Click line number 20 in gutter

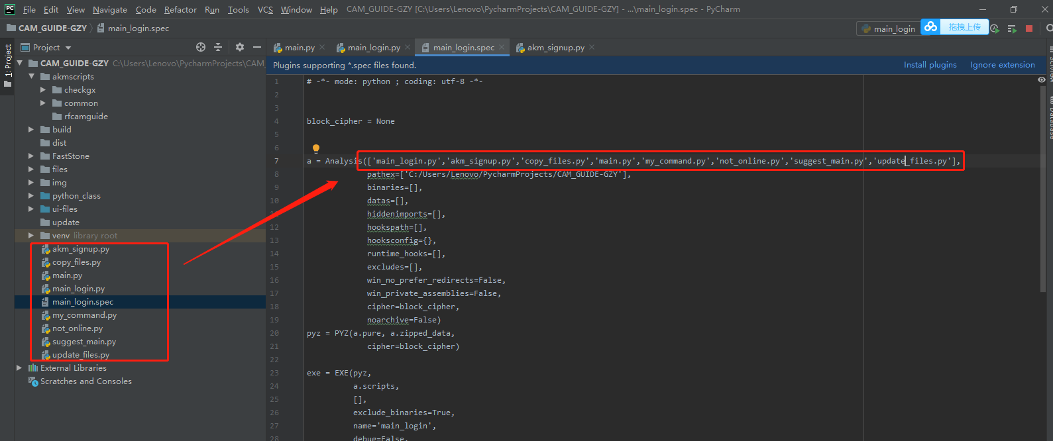274,333
